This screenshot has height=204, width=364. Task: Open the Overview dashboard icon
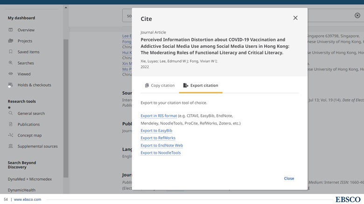click(11, 30)
